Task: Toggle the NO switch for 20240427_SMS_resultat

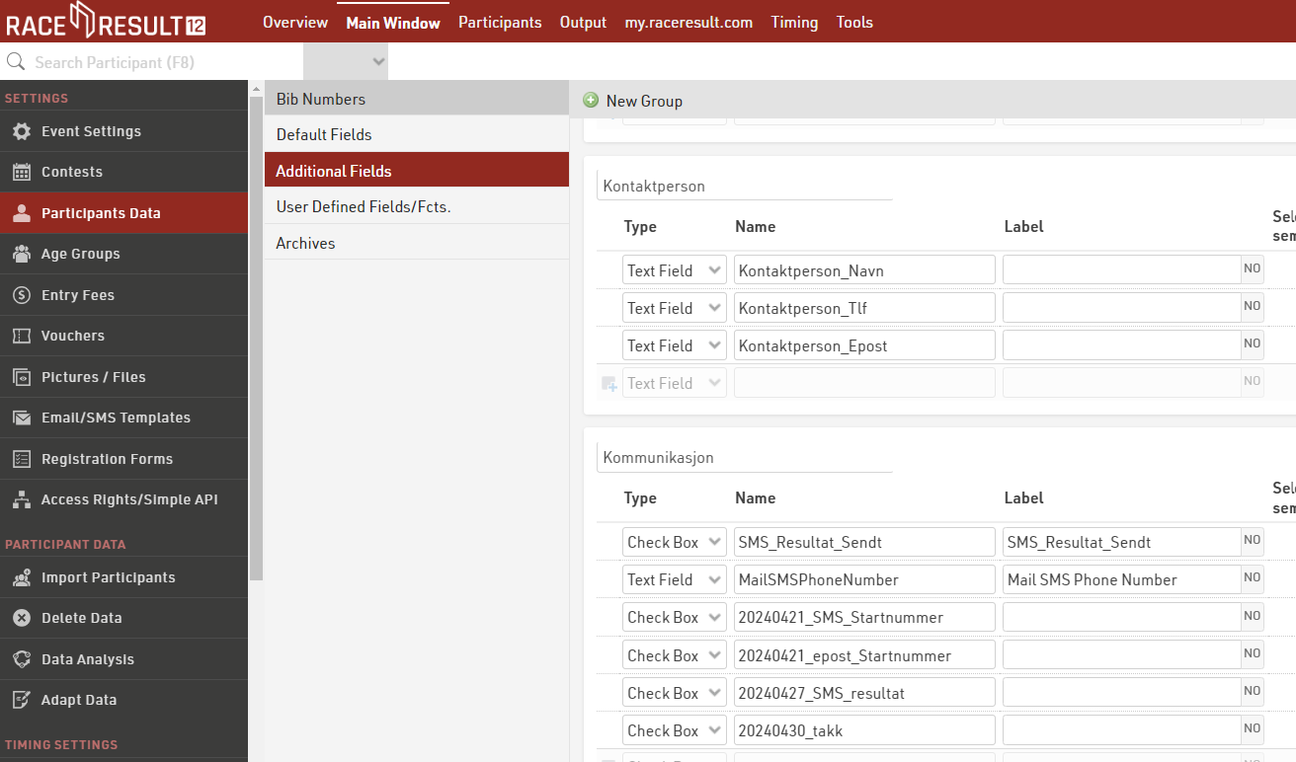Action: [1253, 692]
